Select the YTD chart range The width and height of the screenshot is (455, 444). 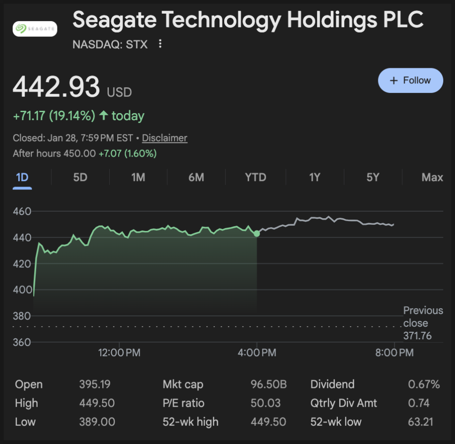coord(255,178)
